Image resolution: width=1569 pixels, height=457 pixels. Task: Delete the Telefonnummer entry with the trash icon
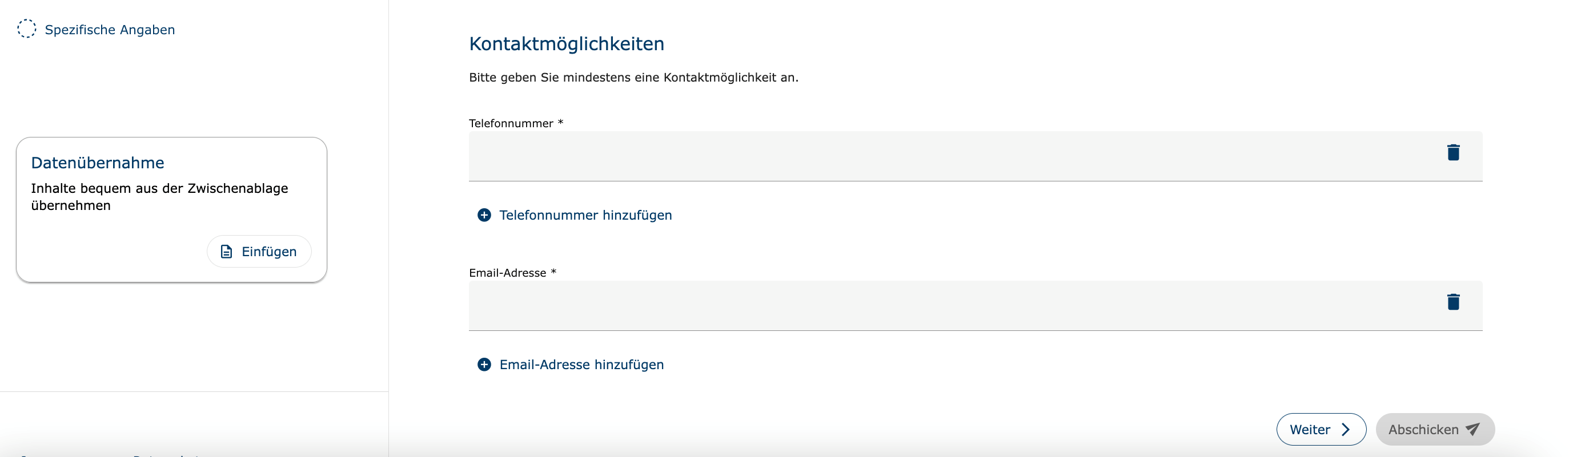click(x=1452, y=152)
